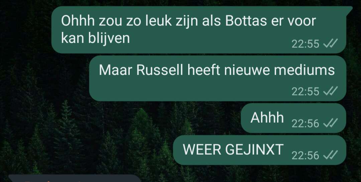
Task: Tap the word 'Russell' in the second message
Action: click(159, 70)
